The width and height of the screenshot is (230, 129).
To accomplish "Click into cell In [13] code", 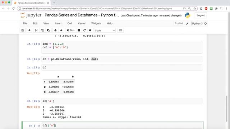I will tap(122, 47).
